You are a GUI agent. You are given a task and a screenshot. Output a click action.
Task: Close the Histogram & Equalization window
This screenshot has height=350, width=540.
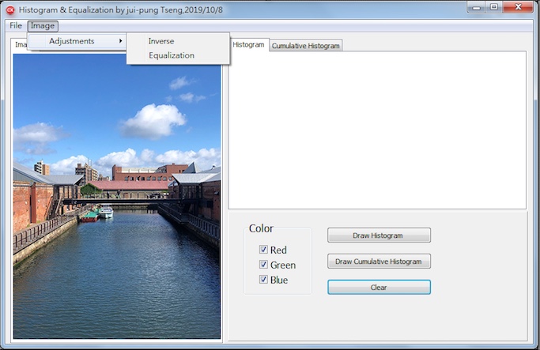click(x=518, y=7)
